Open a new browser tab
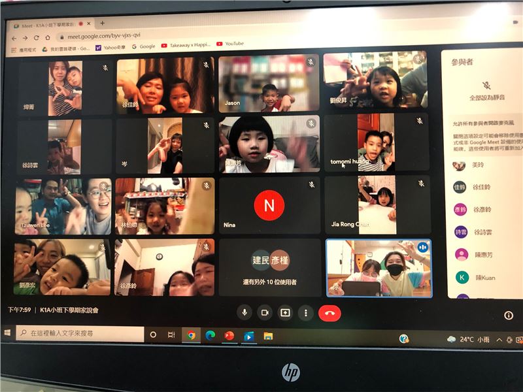The height and width of the screenshot is (392, 523). pyautogui.click(x=102, y=24)
